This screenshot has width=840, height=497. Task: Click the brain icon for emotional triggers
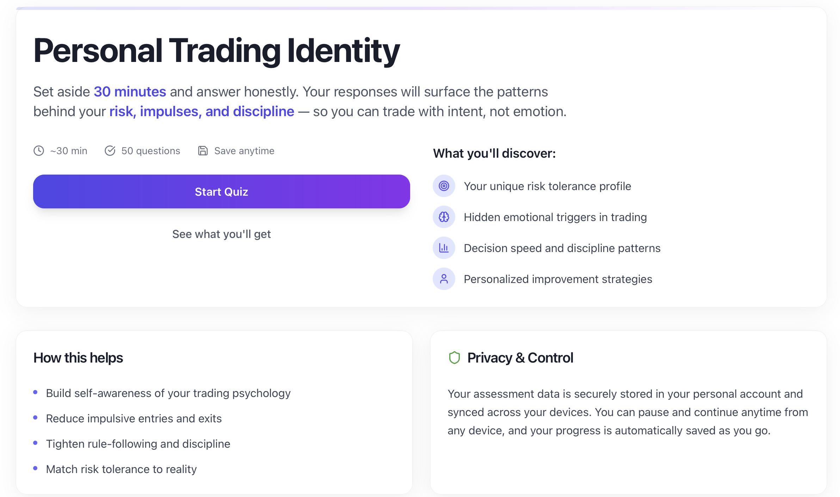pos(444,217)
